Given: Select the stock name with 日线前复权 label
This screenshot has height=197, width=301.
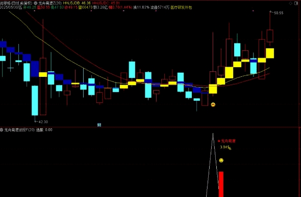Looking at the screenshot, I should click(16, 3).
